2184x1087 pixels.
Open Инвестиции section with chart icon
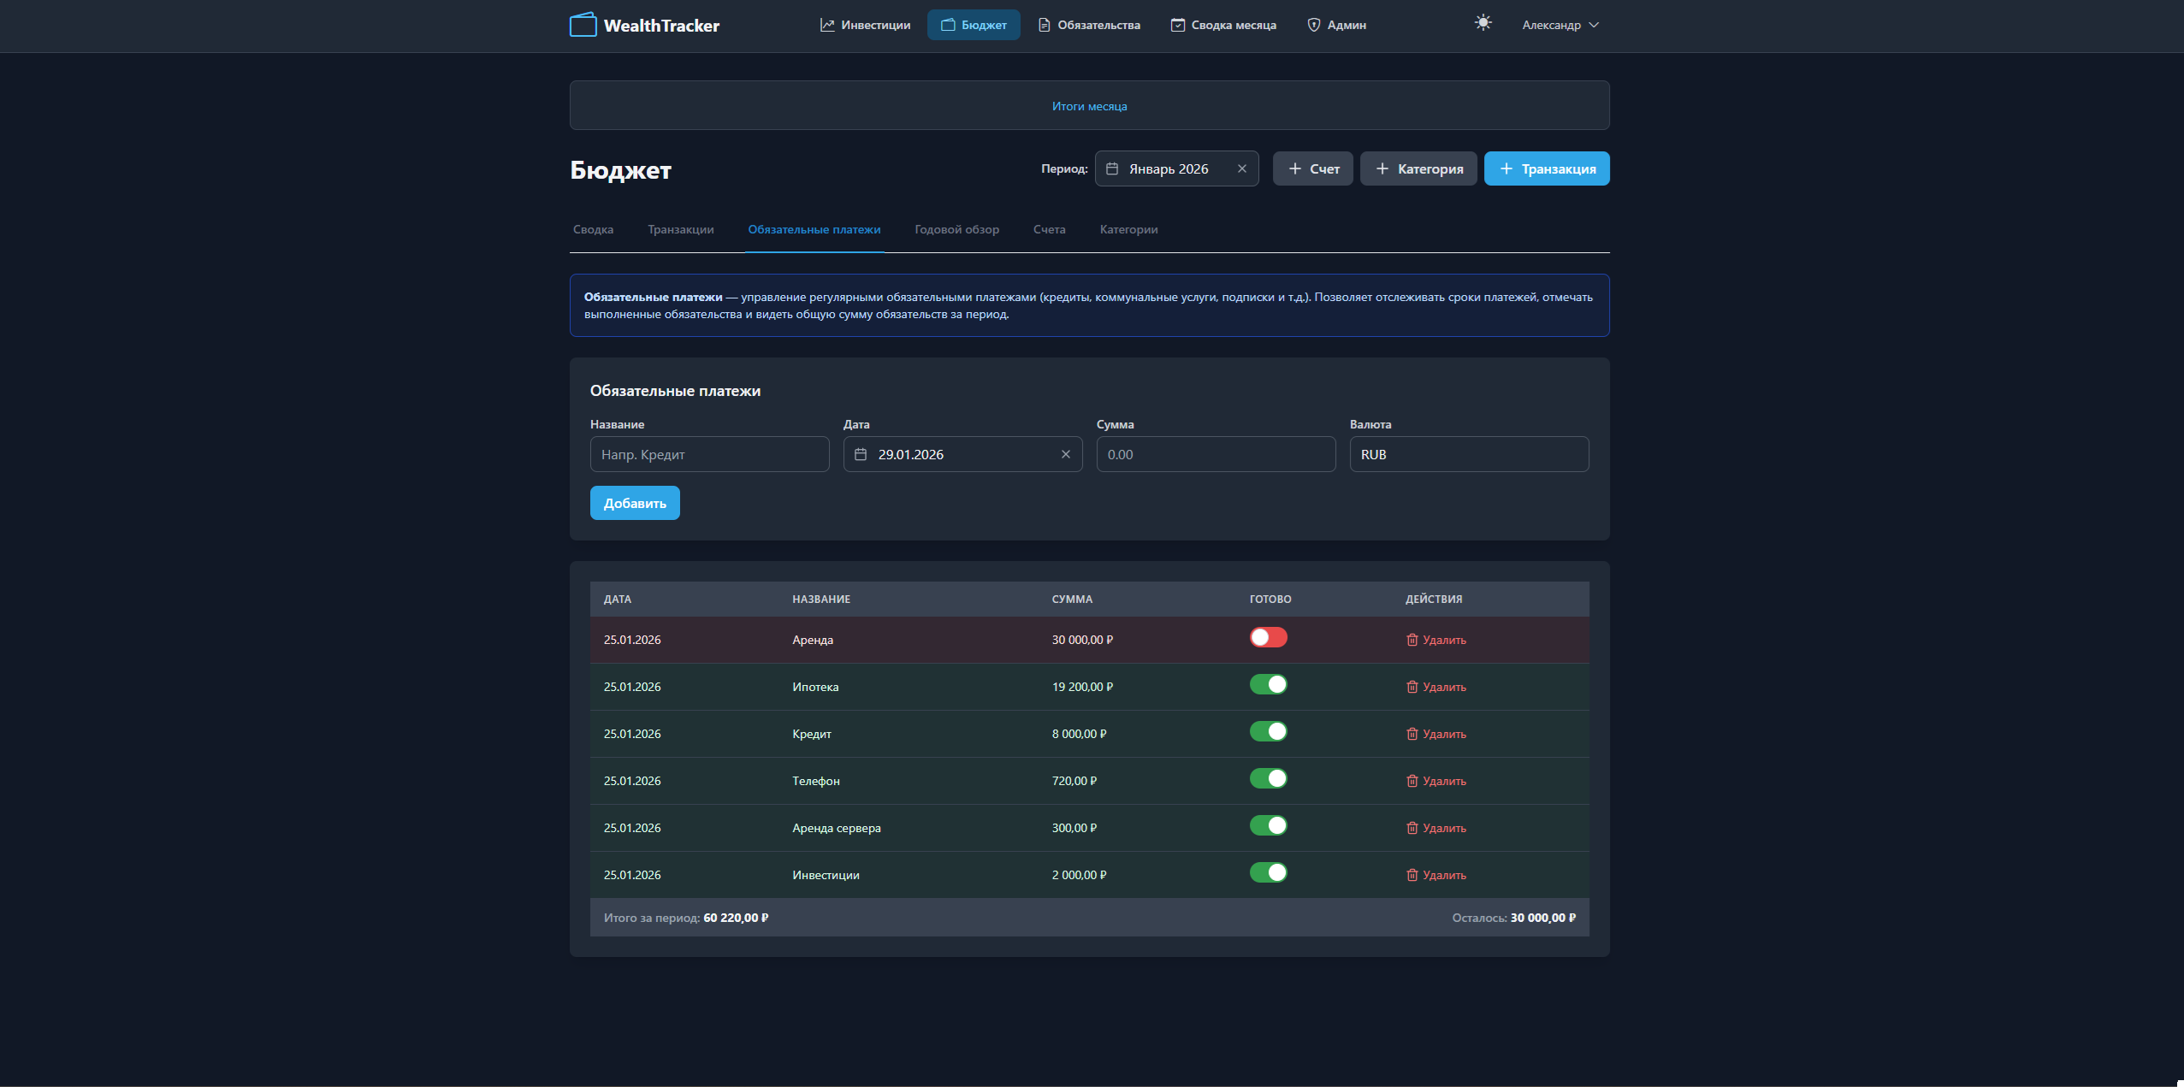(x=865, y=25)
